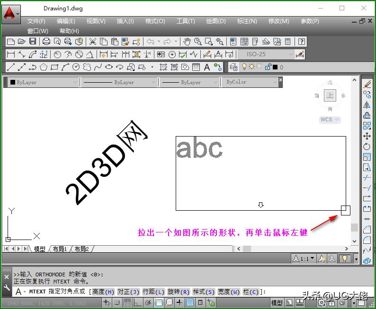Select the Circle drawing tool

tap(76, 67)
